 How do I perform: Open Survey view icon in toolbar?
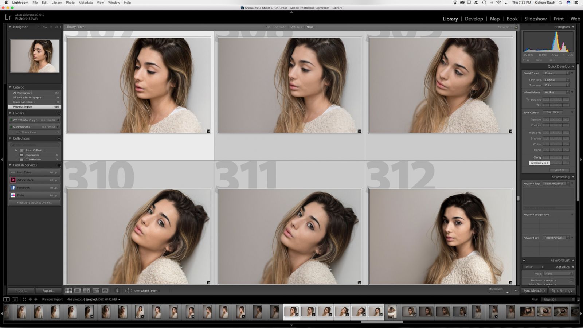click(96, 290)
